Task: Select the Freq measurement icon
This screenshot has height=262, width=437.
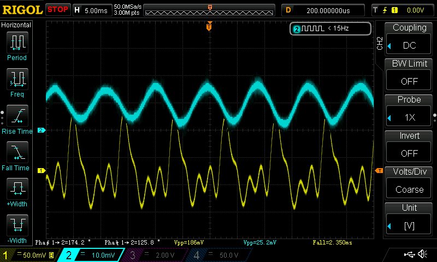Action: click(17, 82)
